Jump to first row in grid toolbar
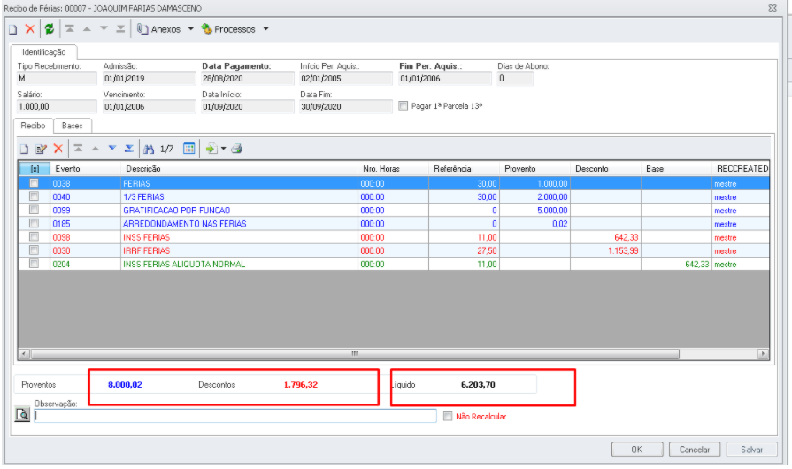 click(78, 149)
